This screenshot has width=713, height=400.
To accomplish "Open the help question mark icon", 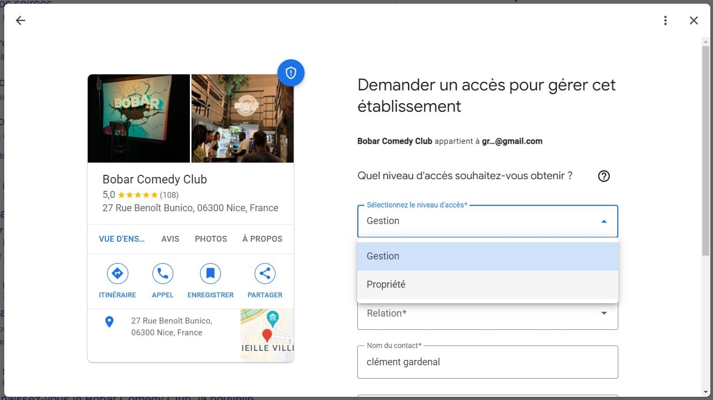I will coord(604,176).
